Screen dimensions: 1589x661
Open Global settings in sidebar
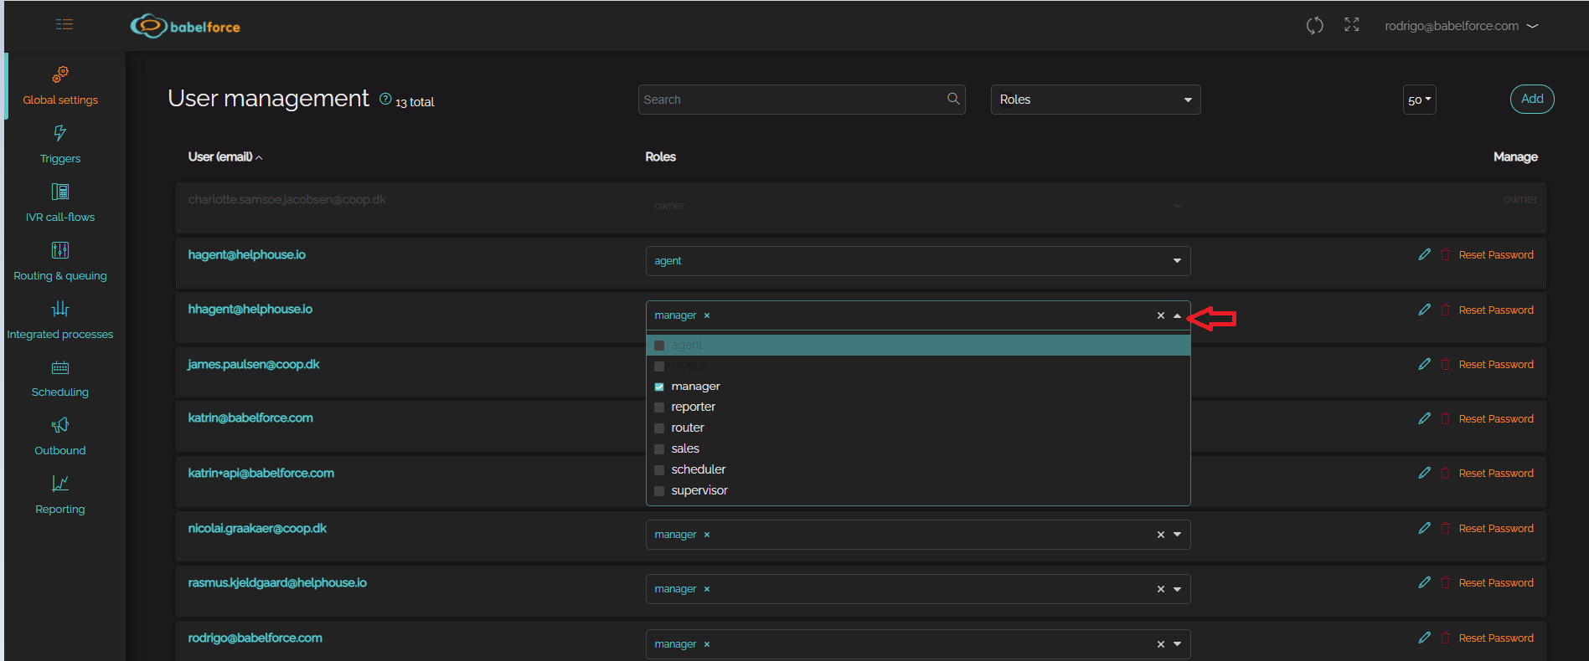(60, 86)
